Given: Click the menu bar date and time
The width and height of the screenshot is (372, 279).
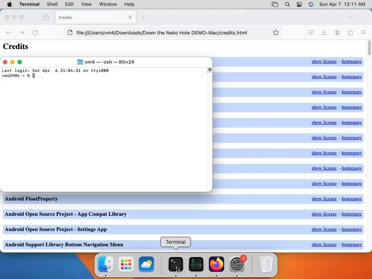Looking at the screenshot, I should click(342, 4).
